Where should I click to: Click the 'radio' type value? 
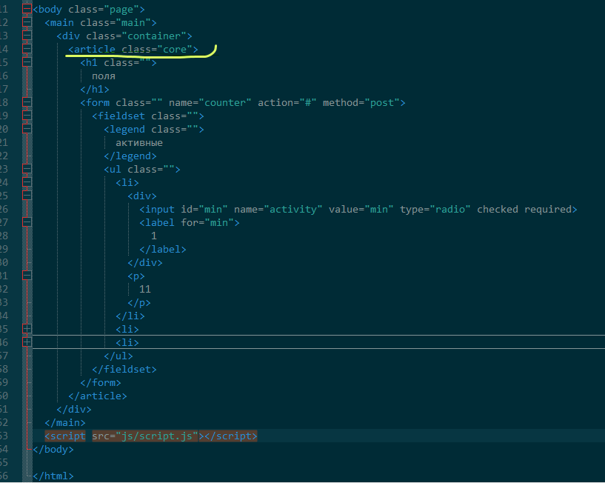pyautogui.click(x=450, y=209)
